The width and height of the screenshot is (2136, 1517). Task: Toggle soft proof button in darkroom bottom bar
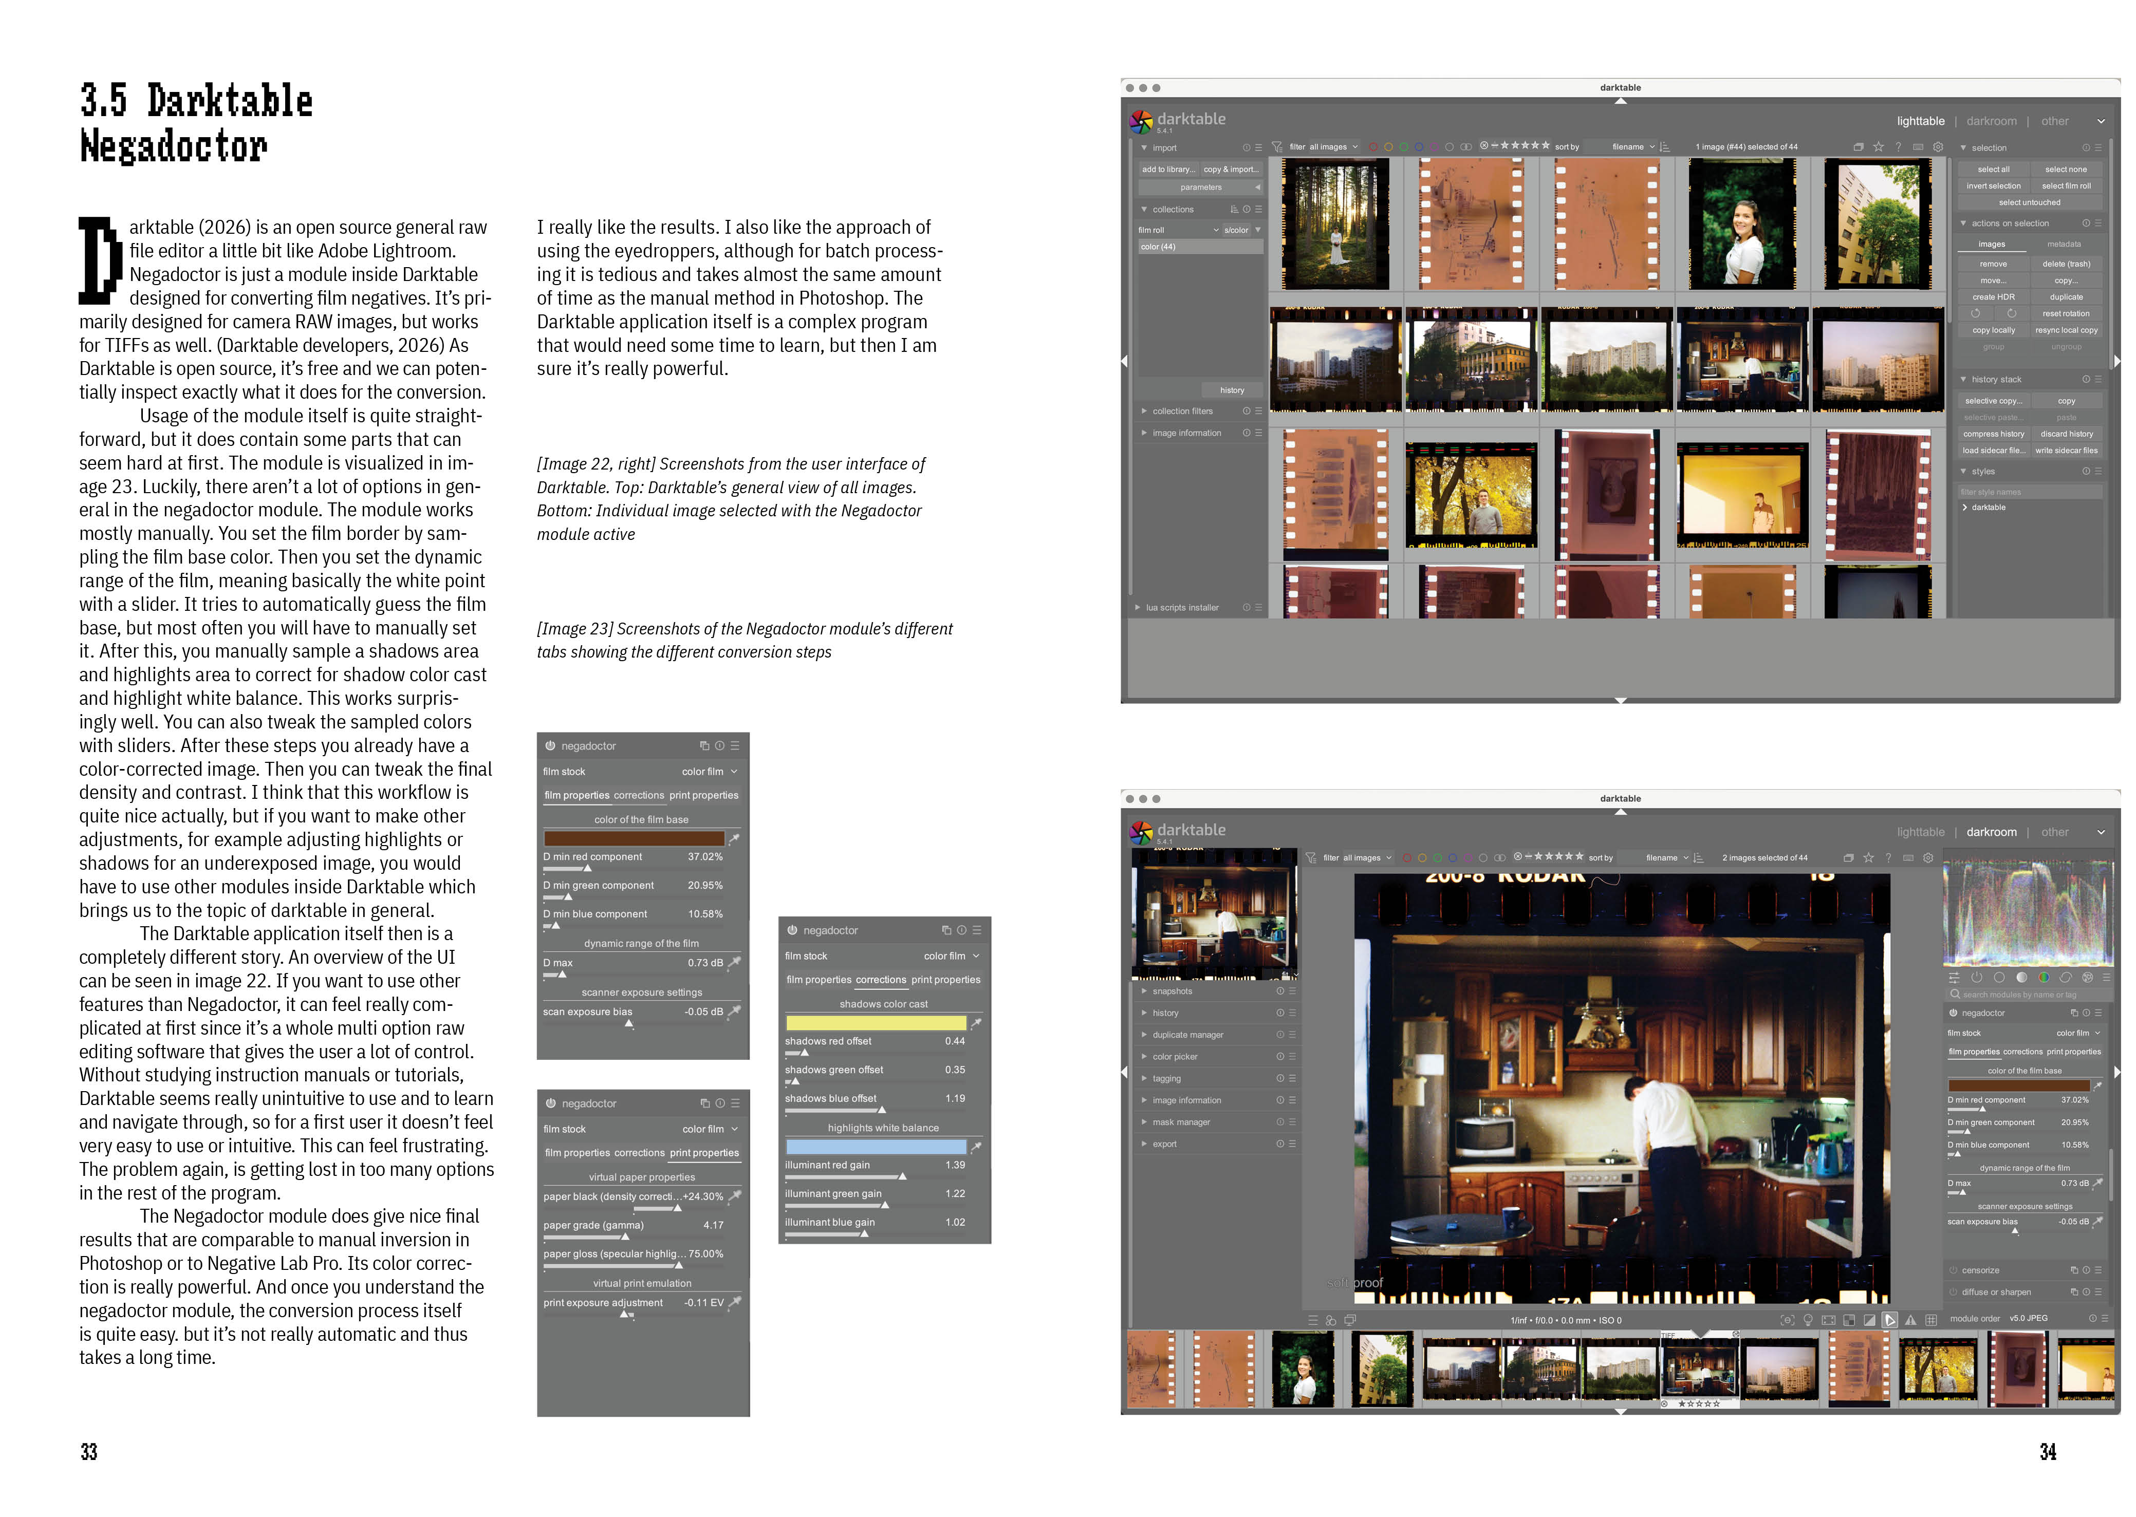coord(1890,1320)
